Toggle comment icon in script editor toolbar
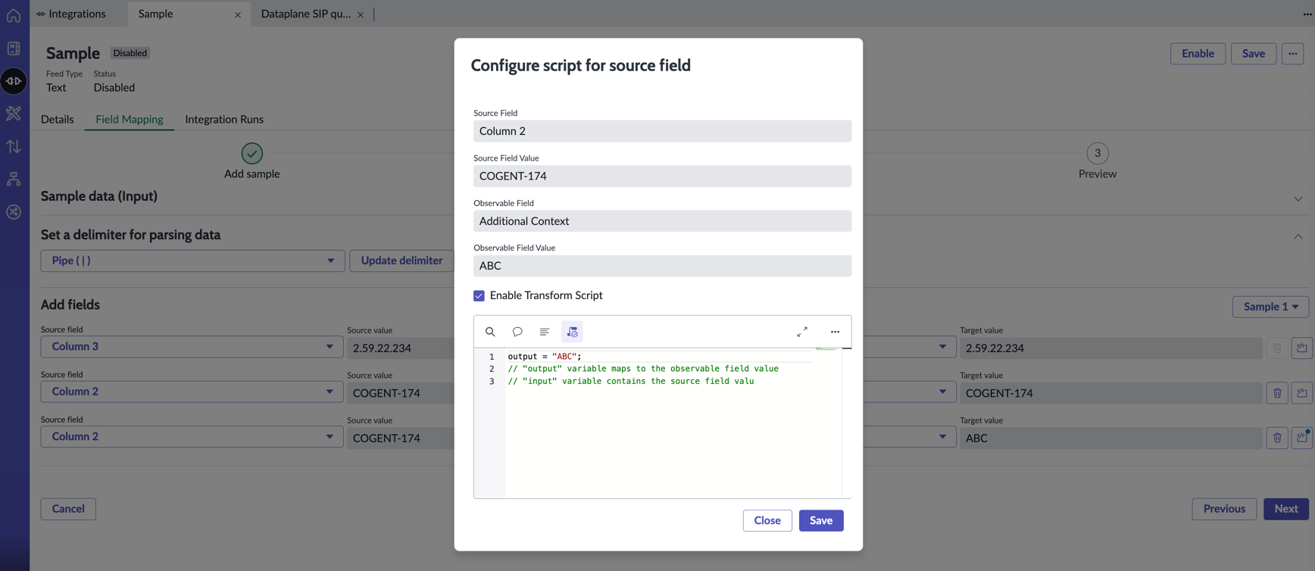Viewport: 1315px width, 571px height. [517, 332]
